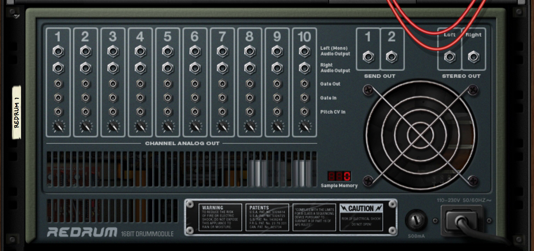This screenshot has height=251, width=534.
Task: Click channel 7 Gate In jack
Action: [x=222, y=97]
